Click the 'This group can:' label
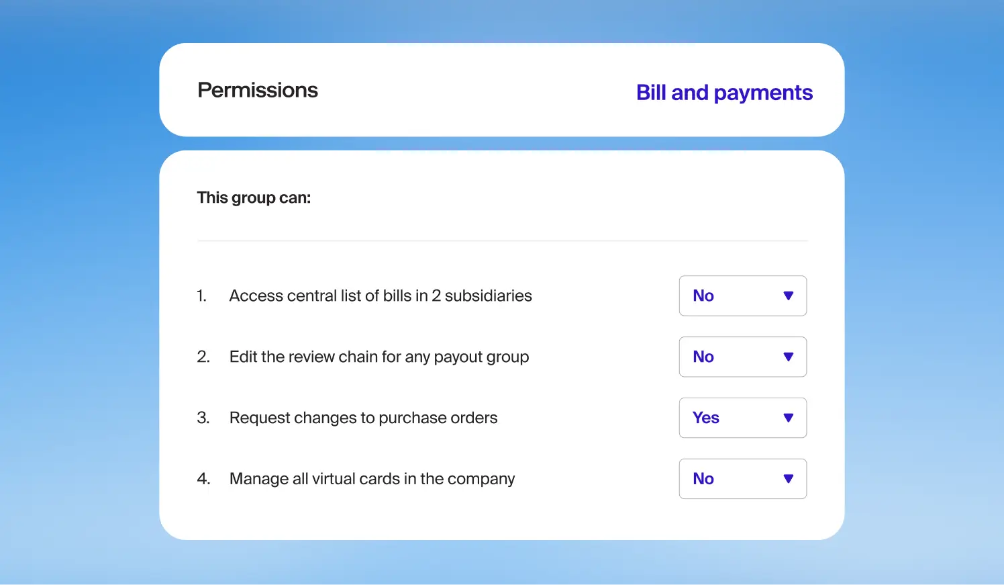 [254, 197]
